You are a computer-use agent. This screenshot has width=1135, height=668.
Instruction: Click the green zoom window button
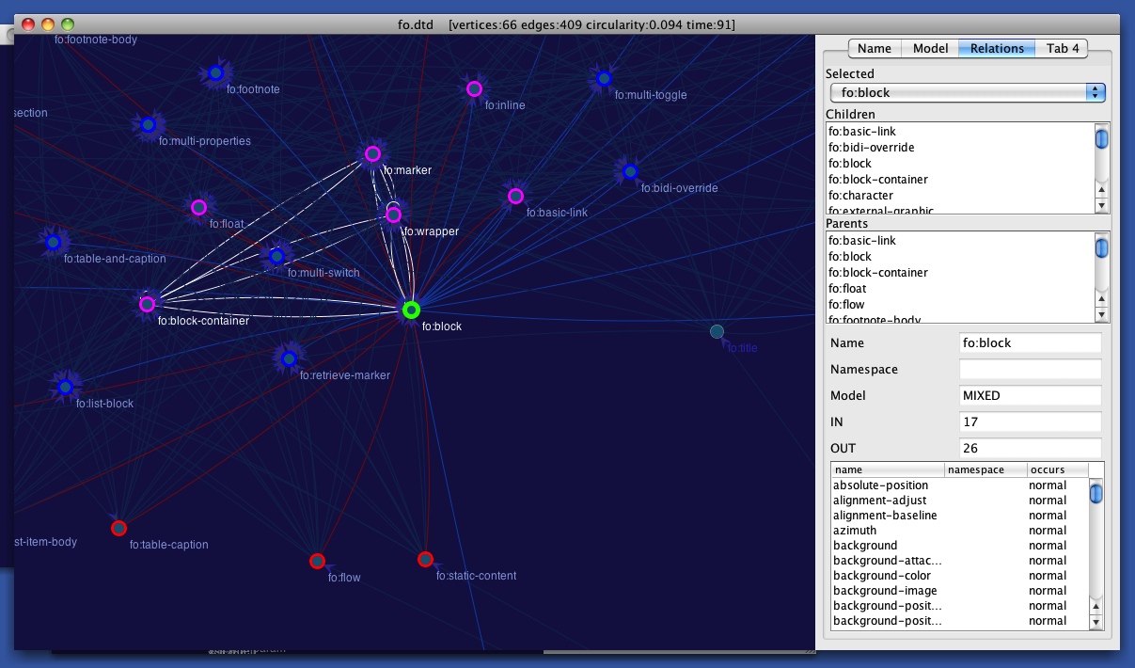[67, 24]
